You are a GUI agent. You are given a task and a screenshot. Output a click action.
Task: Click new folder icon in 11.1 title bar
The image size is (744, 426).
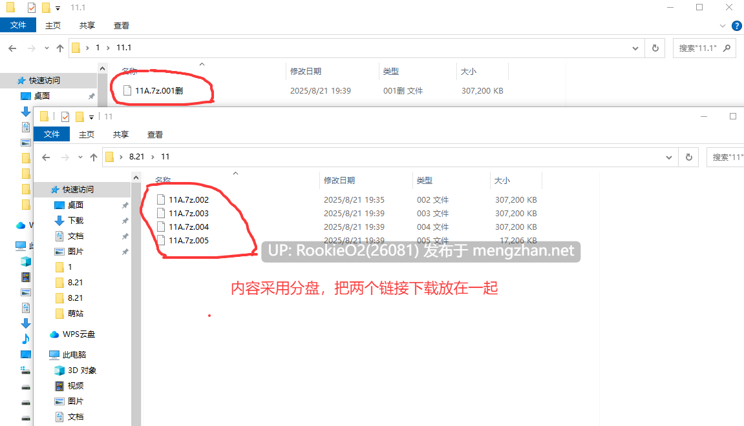pyautogui.click(x=46, y=8)
